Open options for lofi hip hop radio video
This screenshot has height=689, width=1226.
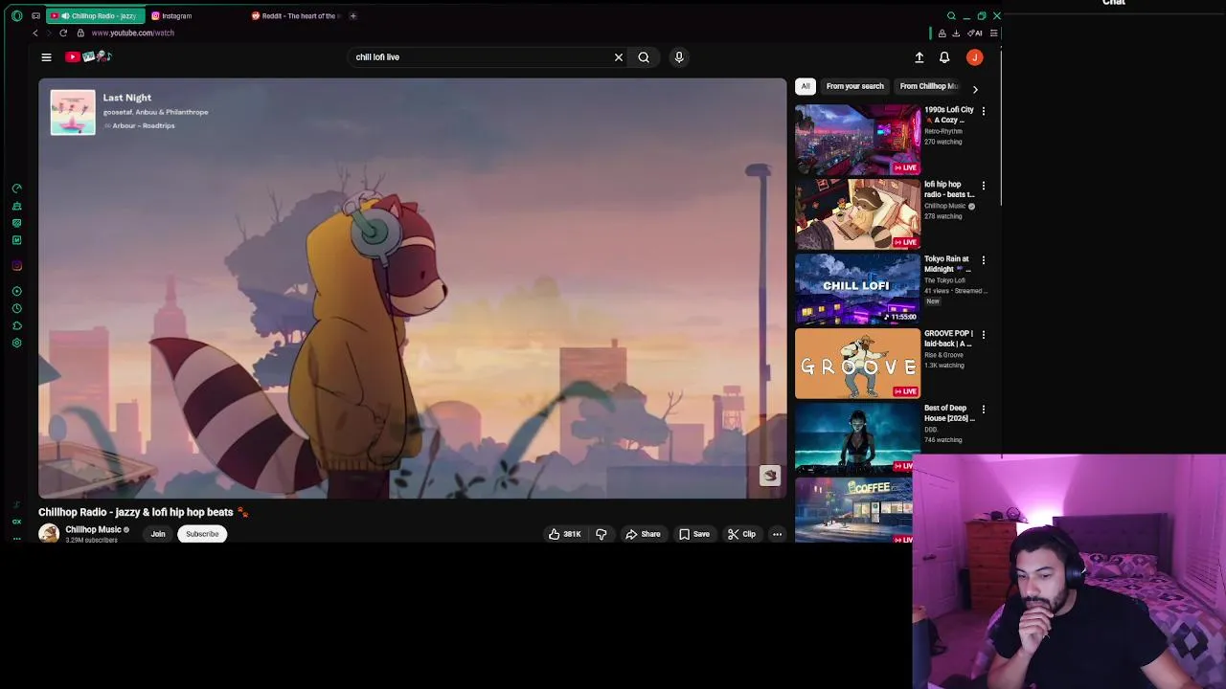983,186
